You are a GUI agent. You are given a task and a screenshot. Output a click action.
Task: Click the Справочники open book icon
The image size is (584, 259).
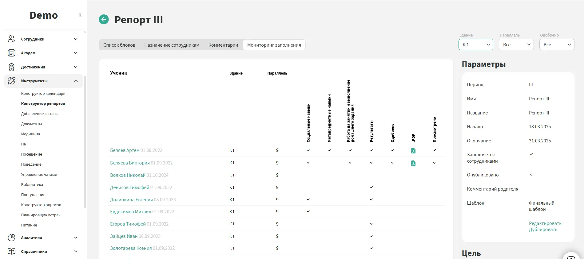point(11,251)
